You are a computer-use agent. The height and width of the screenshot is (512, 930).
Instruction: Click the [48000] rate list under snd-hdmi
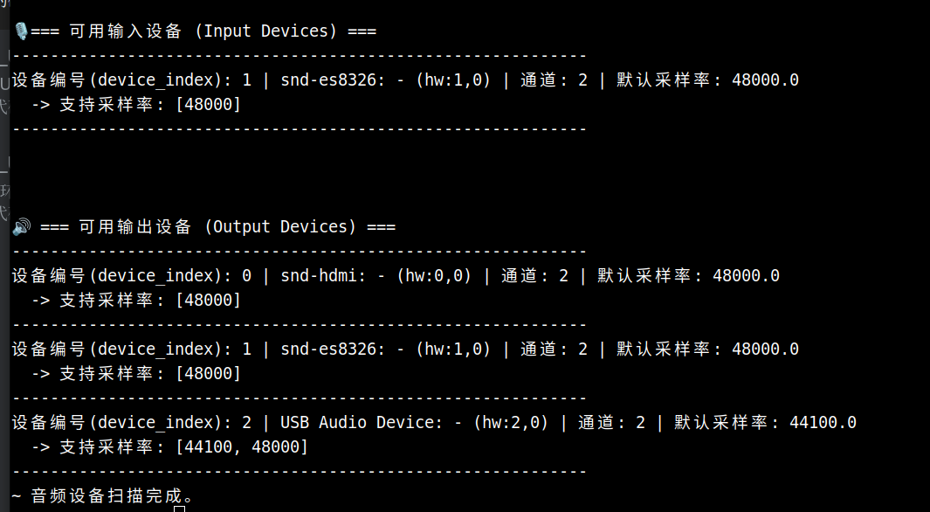pyautogui.click(x=209, y=301)
